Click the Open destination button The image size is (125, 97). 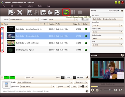coord(74,86)
